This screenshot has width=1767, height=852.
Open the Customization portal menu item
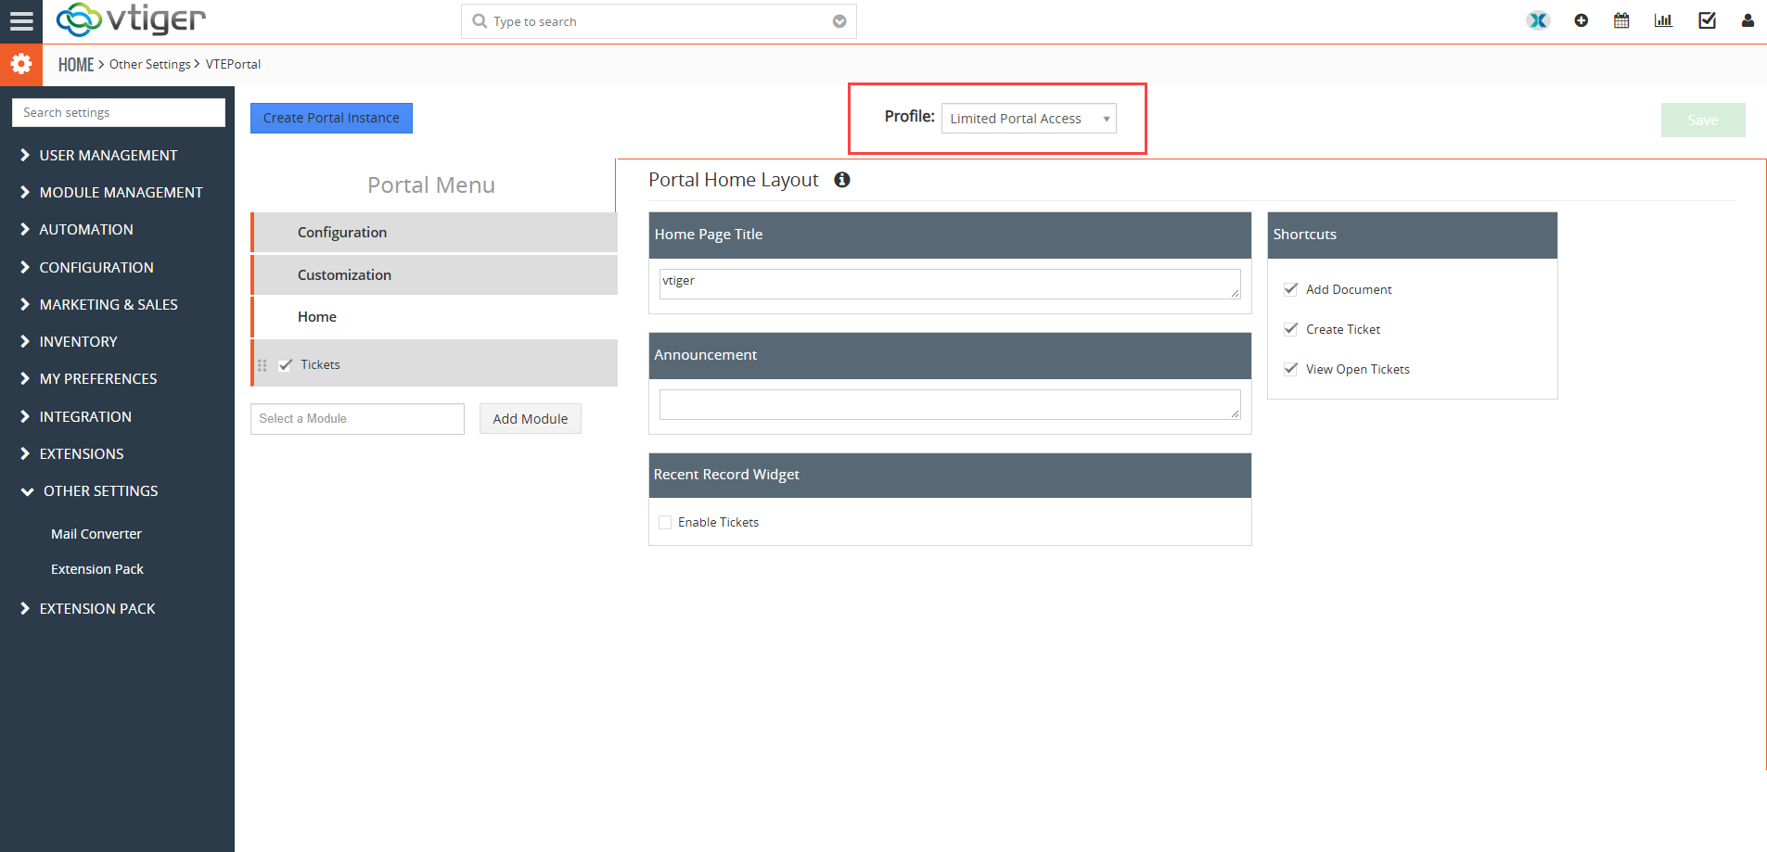434,275
